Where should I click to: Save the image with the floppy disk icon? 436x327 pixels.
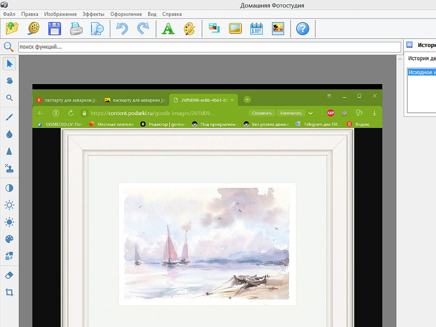(x=54, y=28)
